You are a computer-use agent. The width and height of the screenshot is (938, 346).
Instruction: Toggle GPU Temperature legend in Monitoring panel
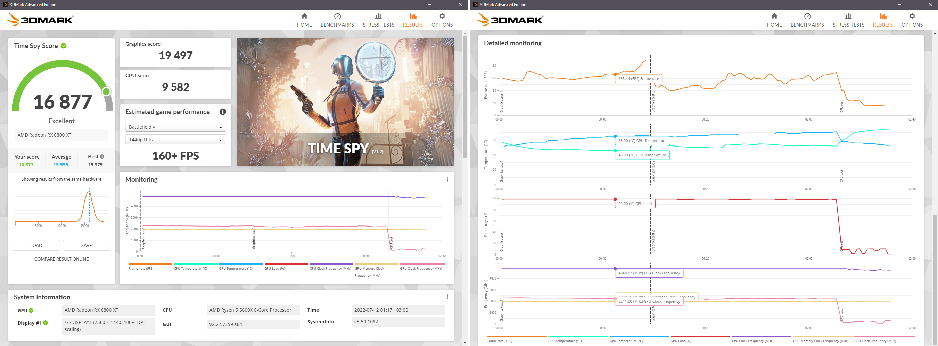(x=241, y=267)
